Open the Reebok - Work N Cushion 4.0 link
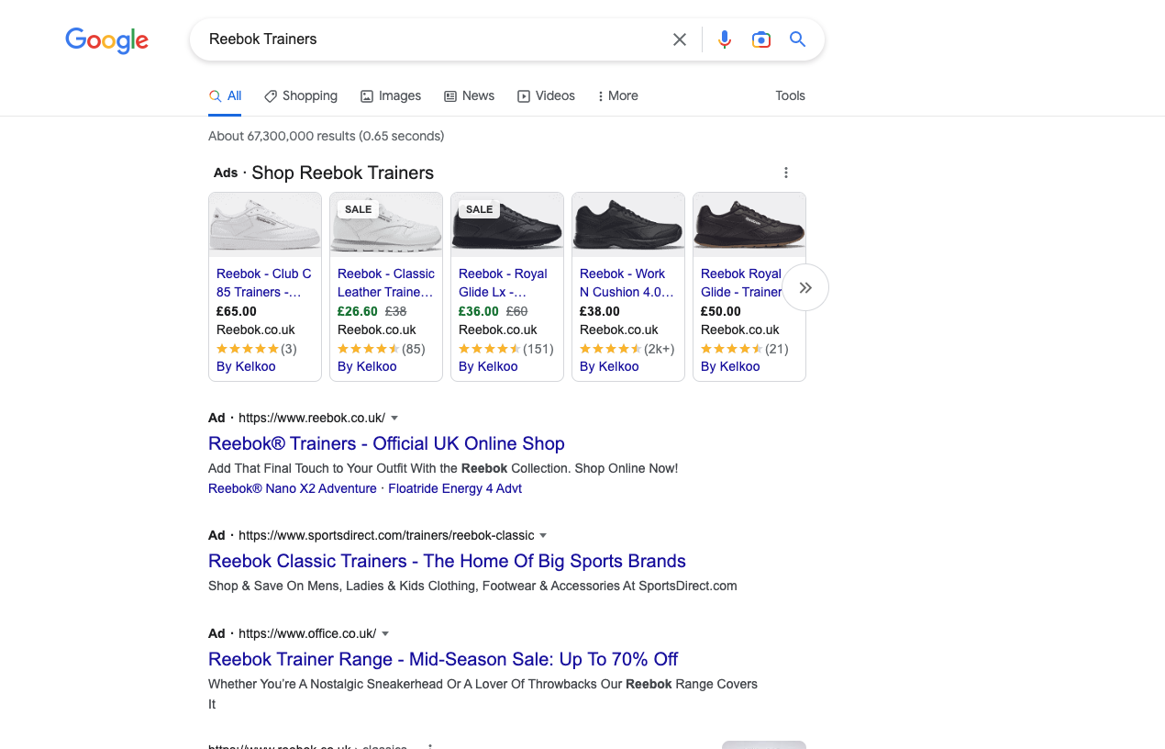Screen dimensions: 1165x749 tap(627, 283)
